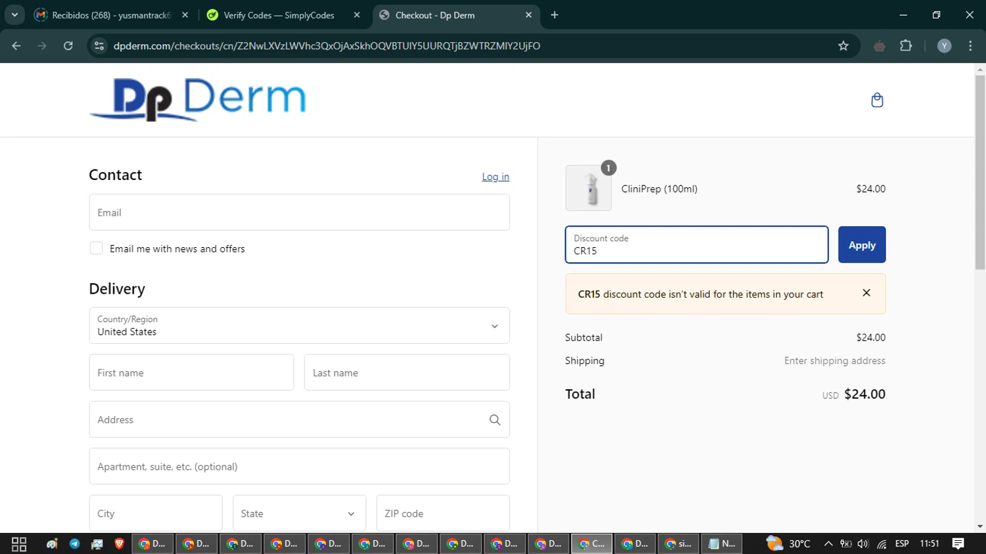Click the battery status tray icon
This screenshot has height=554, width=986.
846,543
